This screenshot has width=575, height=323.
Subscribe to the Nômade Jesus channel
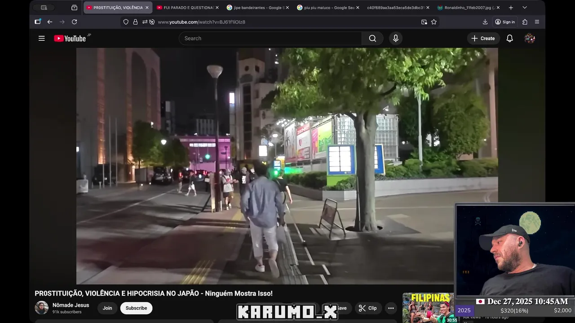click(136, 308)
